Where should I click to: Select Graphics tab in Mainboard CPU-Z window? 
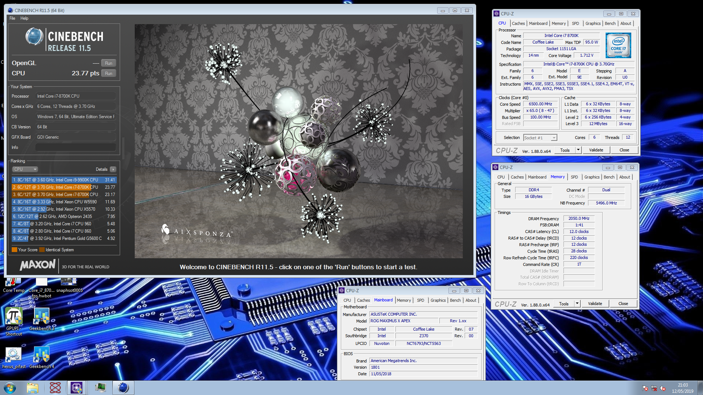[438, 300]
